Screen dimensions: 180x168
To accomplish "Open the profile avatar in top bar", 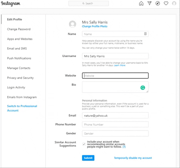I will tap(174, 3).
